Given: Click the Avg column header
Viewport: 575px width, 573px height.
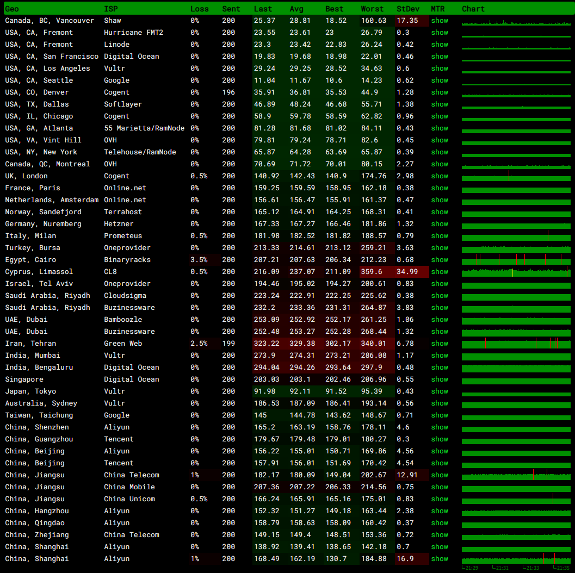Looking at the screenshot, I should coord(296,9).
